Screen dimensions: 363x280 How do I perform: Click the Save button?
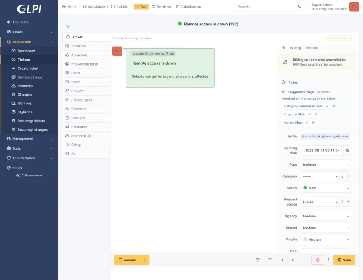coord(344,260)
